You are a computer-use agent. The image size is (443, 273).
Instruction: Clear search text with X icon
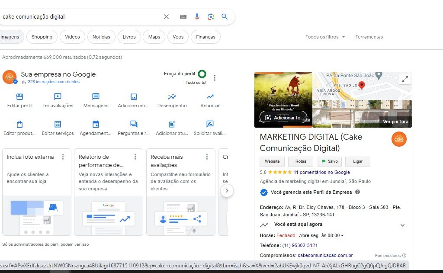tap(166, 16)
